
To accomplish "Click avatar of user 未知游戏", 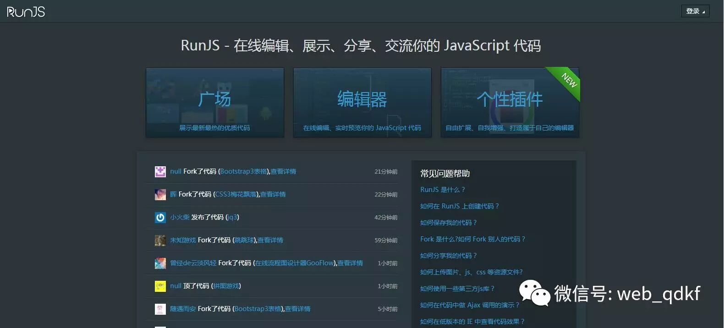I will click(x=160, y=241).
